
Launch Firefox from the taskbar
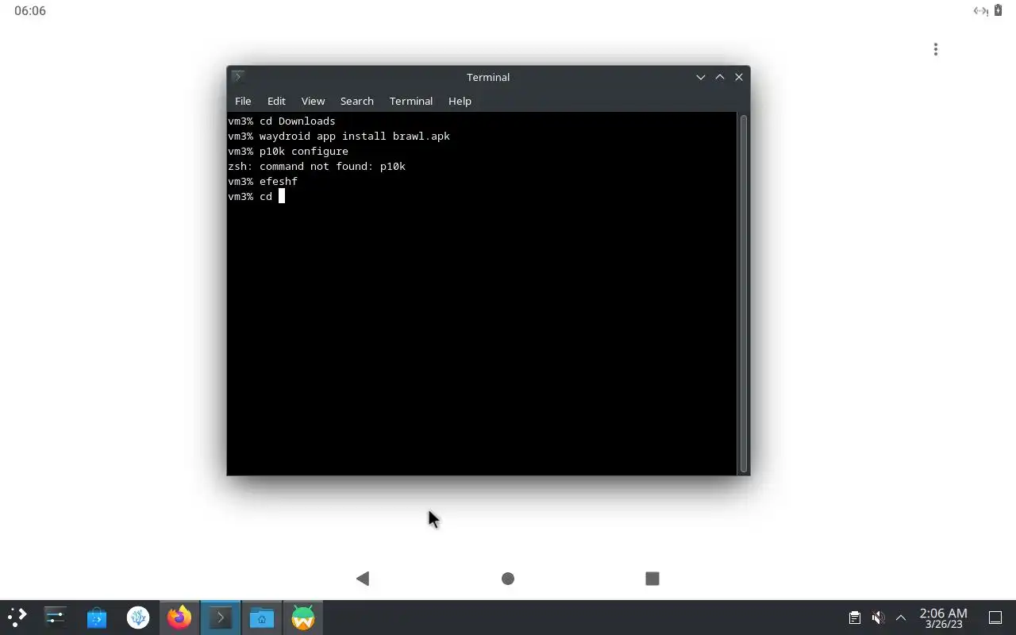179,618
